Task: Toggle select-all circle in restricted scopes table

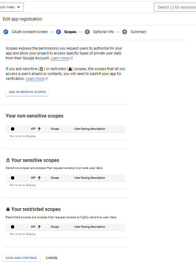Action: click(x=13, y=227)
